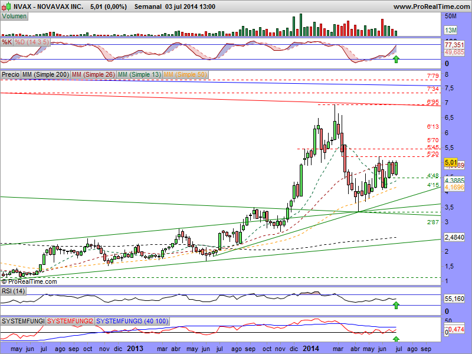Image resolution: width=472 pixels, height=354 pixels.
Task: Click the Precio label
Action: 11,74
